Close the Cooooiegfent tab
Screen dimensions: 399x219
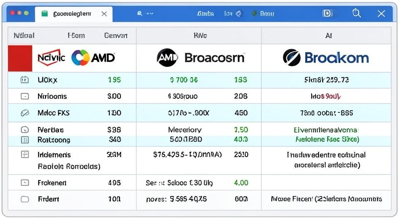[104, 14]
